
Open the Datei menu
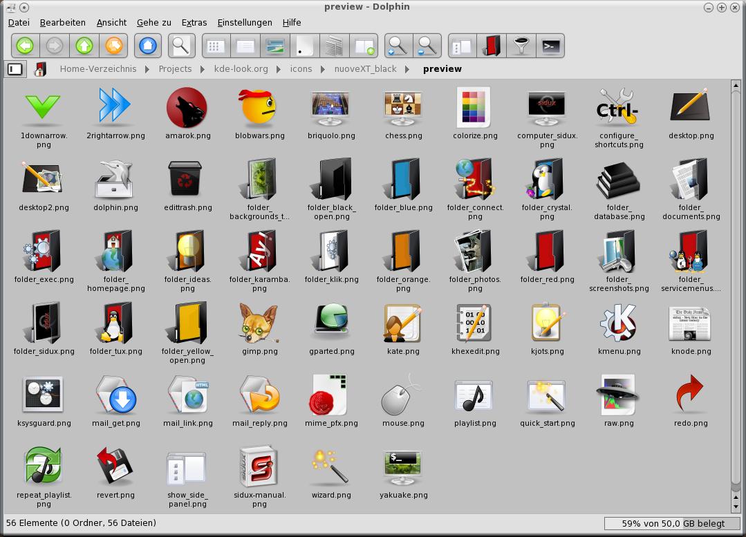(x=19, y=22)
